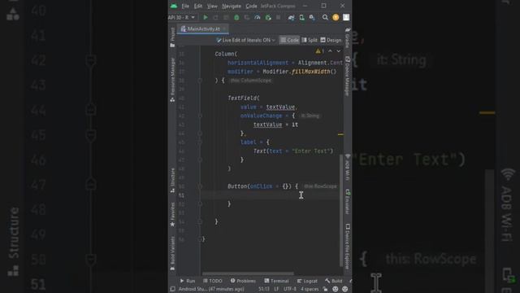520x293 pixels.
Task: Click the LF line separator indicator
Action: tap(276, 290)
